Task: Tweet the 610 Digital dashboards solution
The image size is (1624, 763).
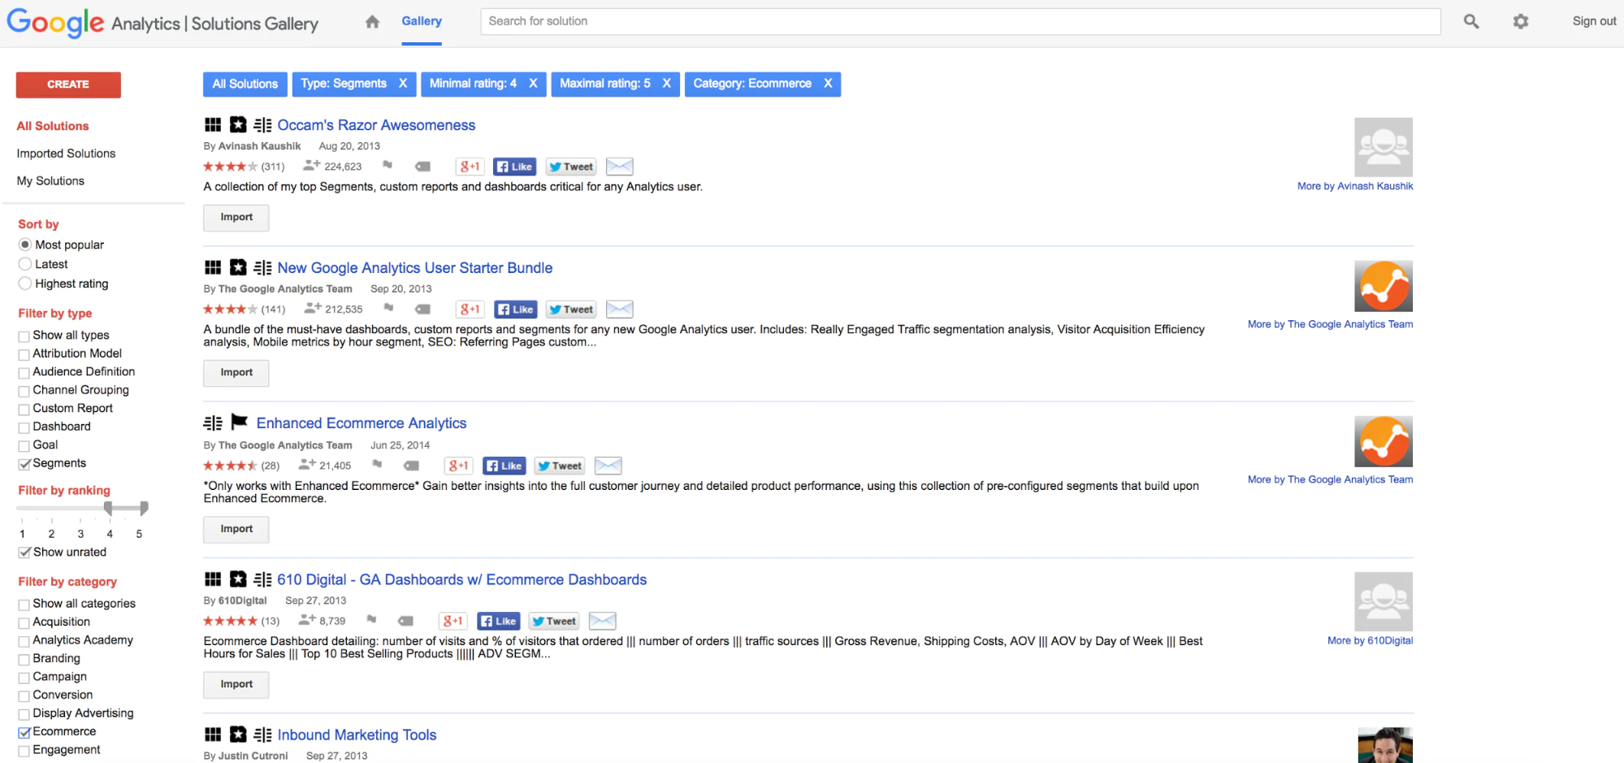Action: [x=554, y=622]
